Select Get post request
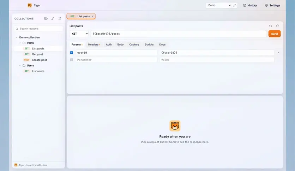Screen dimensions: 295x171 [x=38, y=54]
